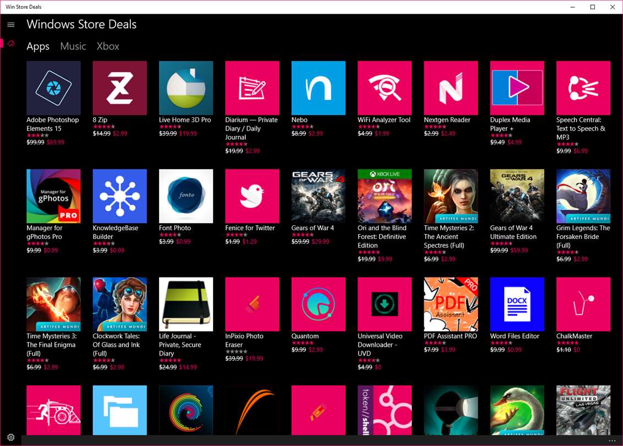Image resolution: width=623 pixels, height=446 pixels.
Task: Open Flight Unlimited Las Vegas cover
Action: (x=583, y=410)
